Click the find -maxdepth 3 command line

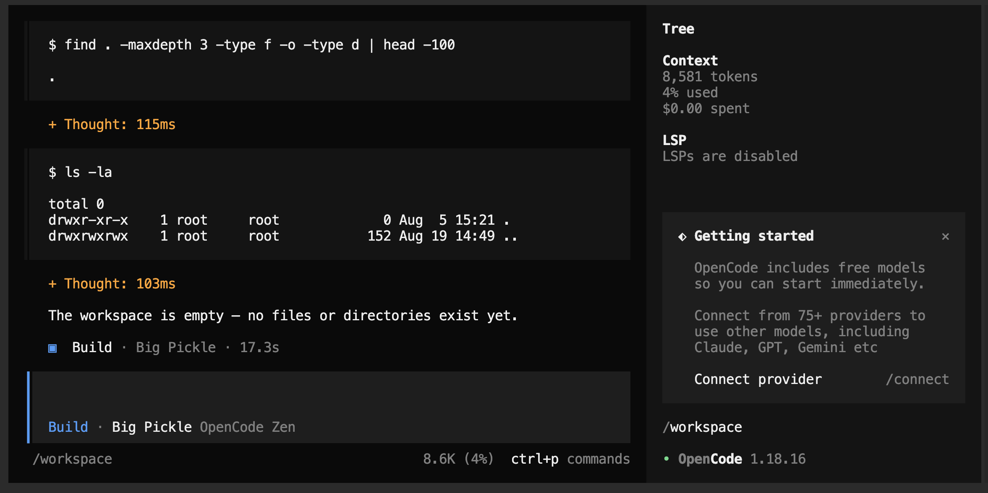(x=252, y=45)
